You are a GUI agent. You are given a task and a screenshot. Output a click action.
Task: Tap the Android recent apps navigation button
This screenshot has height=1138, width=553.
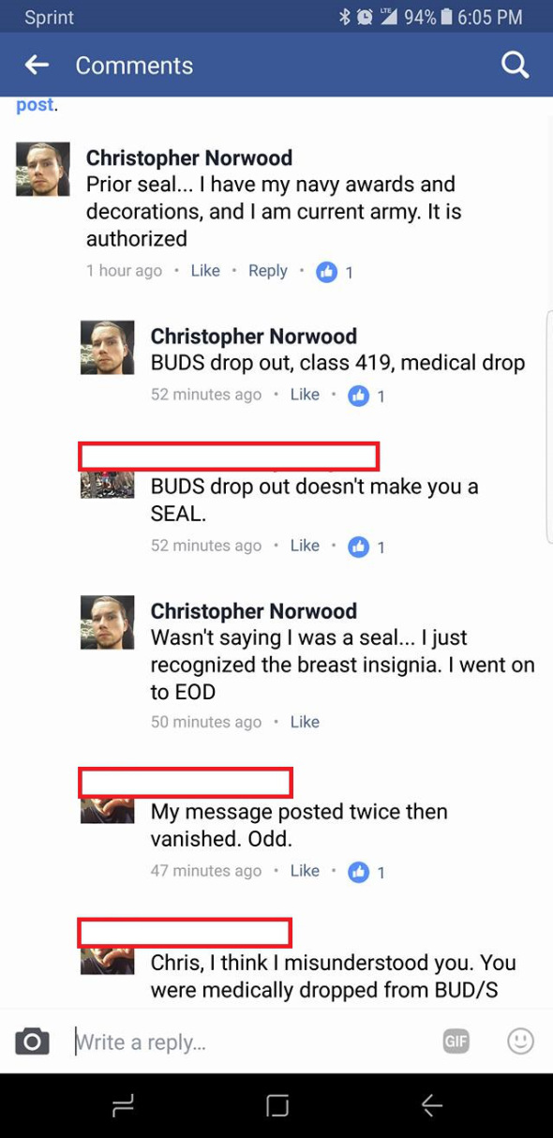[123, 1106]
